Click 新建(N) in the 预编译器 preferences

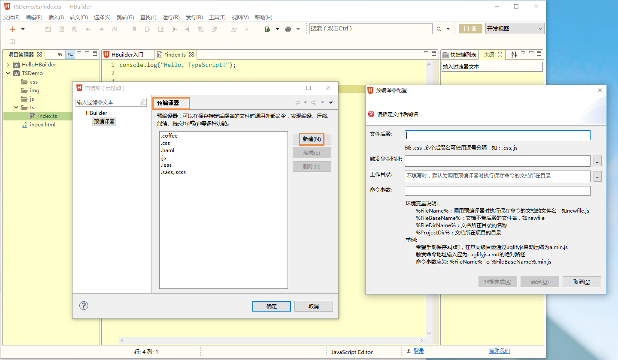[x=312, y=138]
